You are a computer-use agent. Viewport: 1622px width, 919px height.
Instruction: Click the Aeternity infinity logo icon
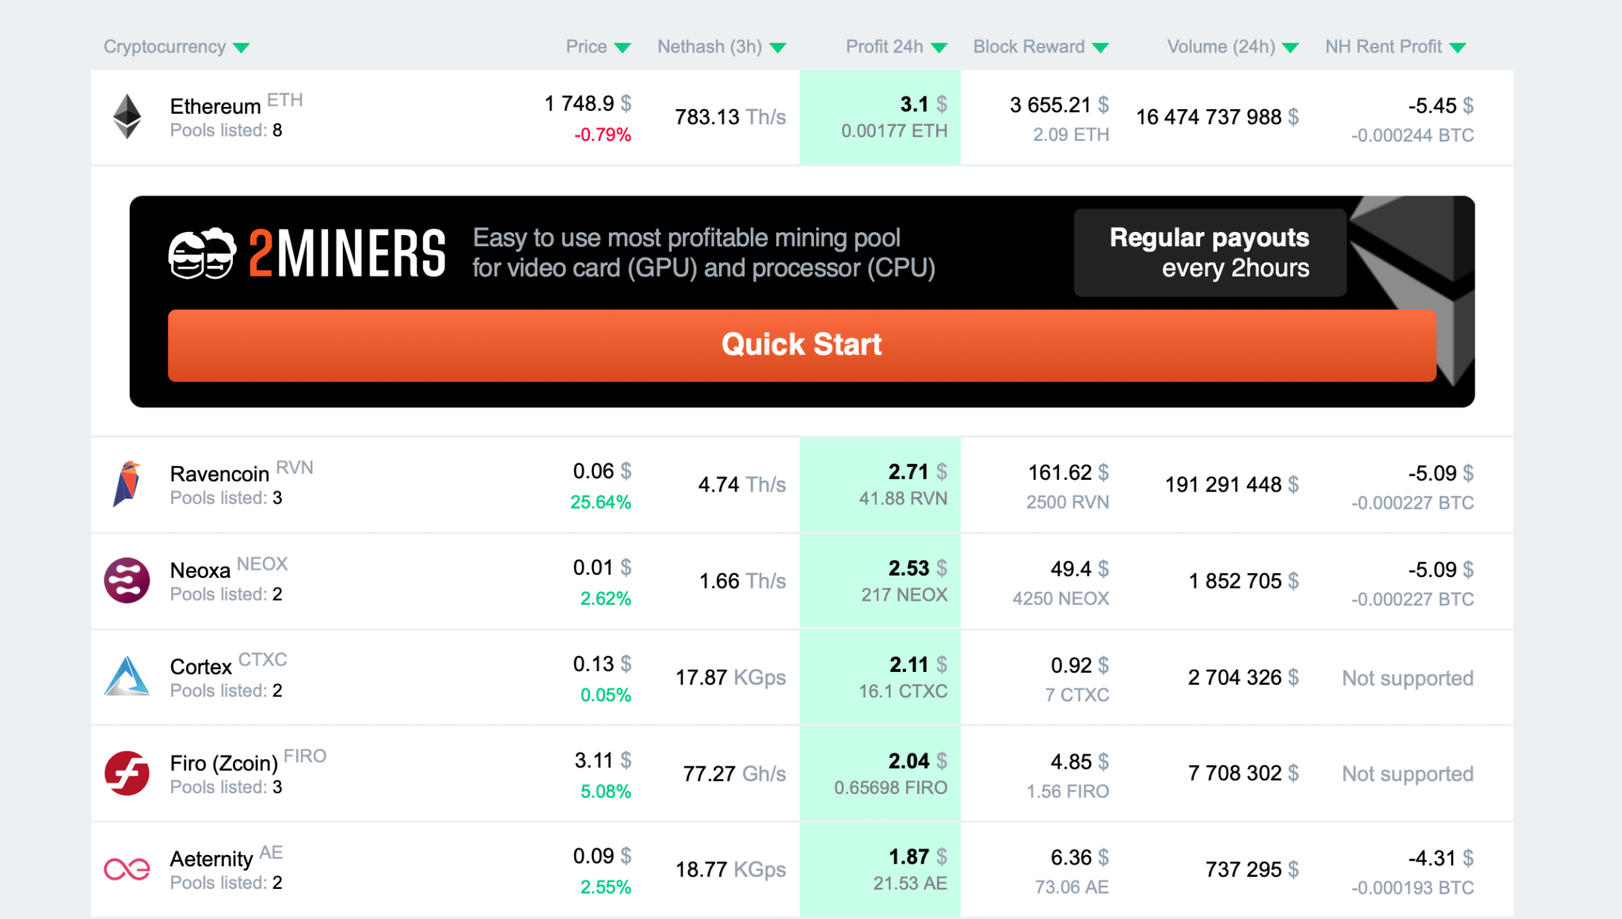tap(127, 869)
